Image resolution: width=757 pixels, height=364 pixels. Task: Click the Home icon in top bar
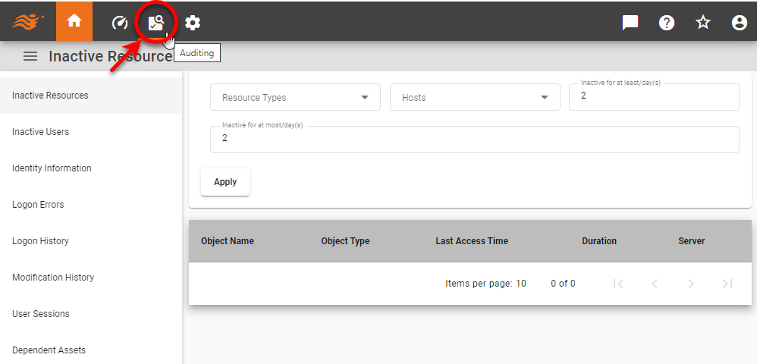[74, 22]
